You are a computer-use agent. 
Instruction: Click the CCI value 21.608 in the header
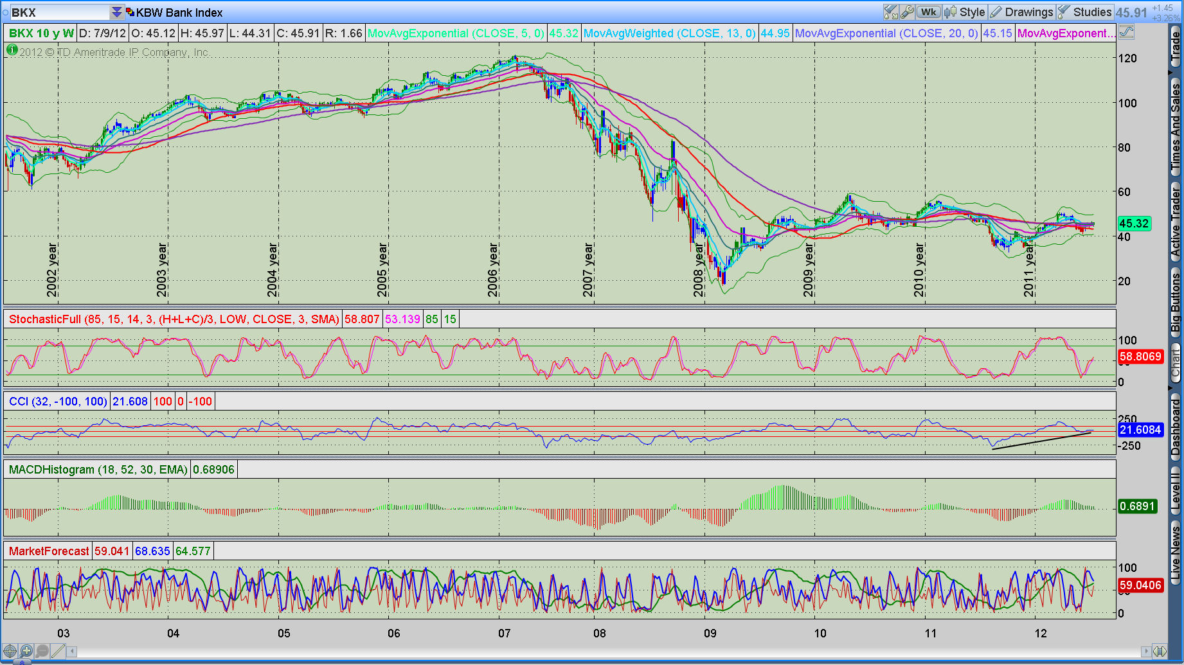(130, 402)
